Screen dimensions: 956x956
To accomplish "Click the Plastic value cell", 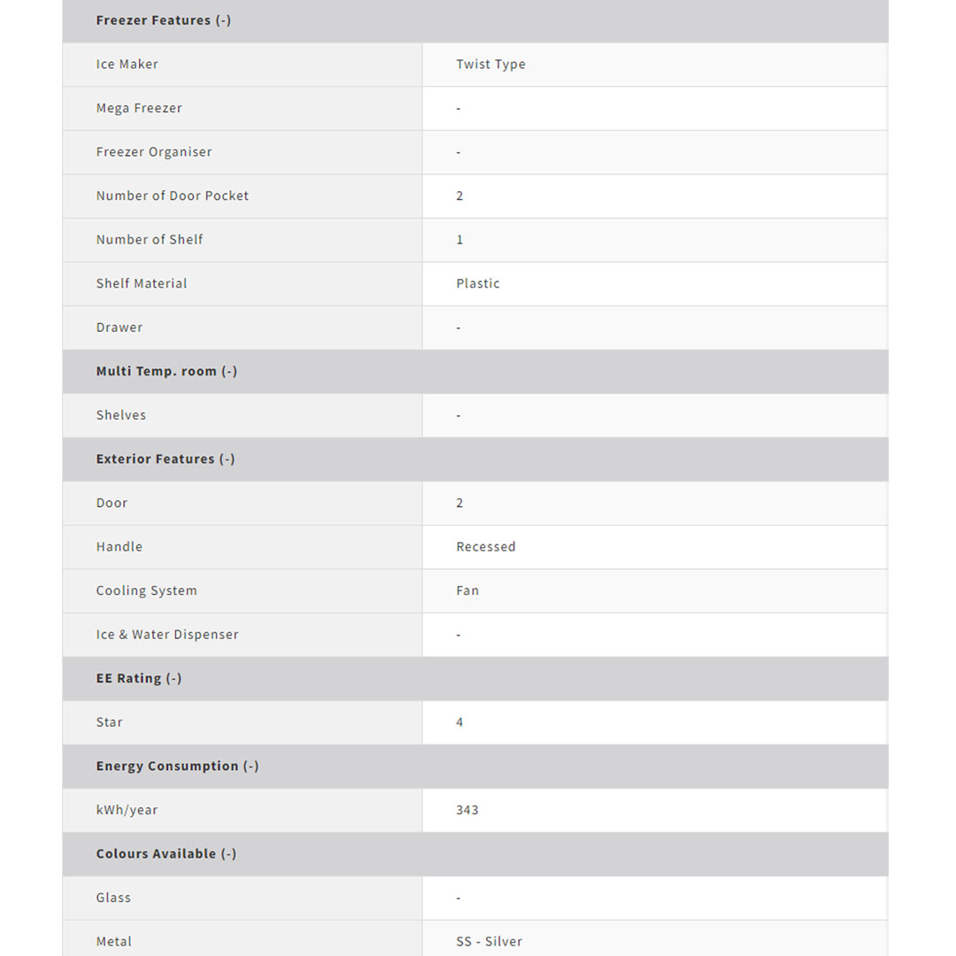I will [x=478, y=284].
